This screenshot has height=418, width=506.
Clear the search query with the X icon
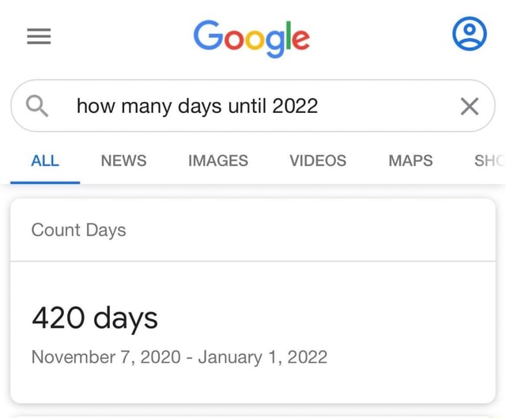pos(470,106)
